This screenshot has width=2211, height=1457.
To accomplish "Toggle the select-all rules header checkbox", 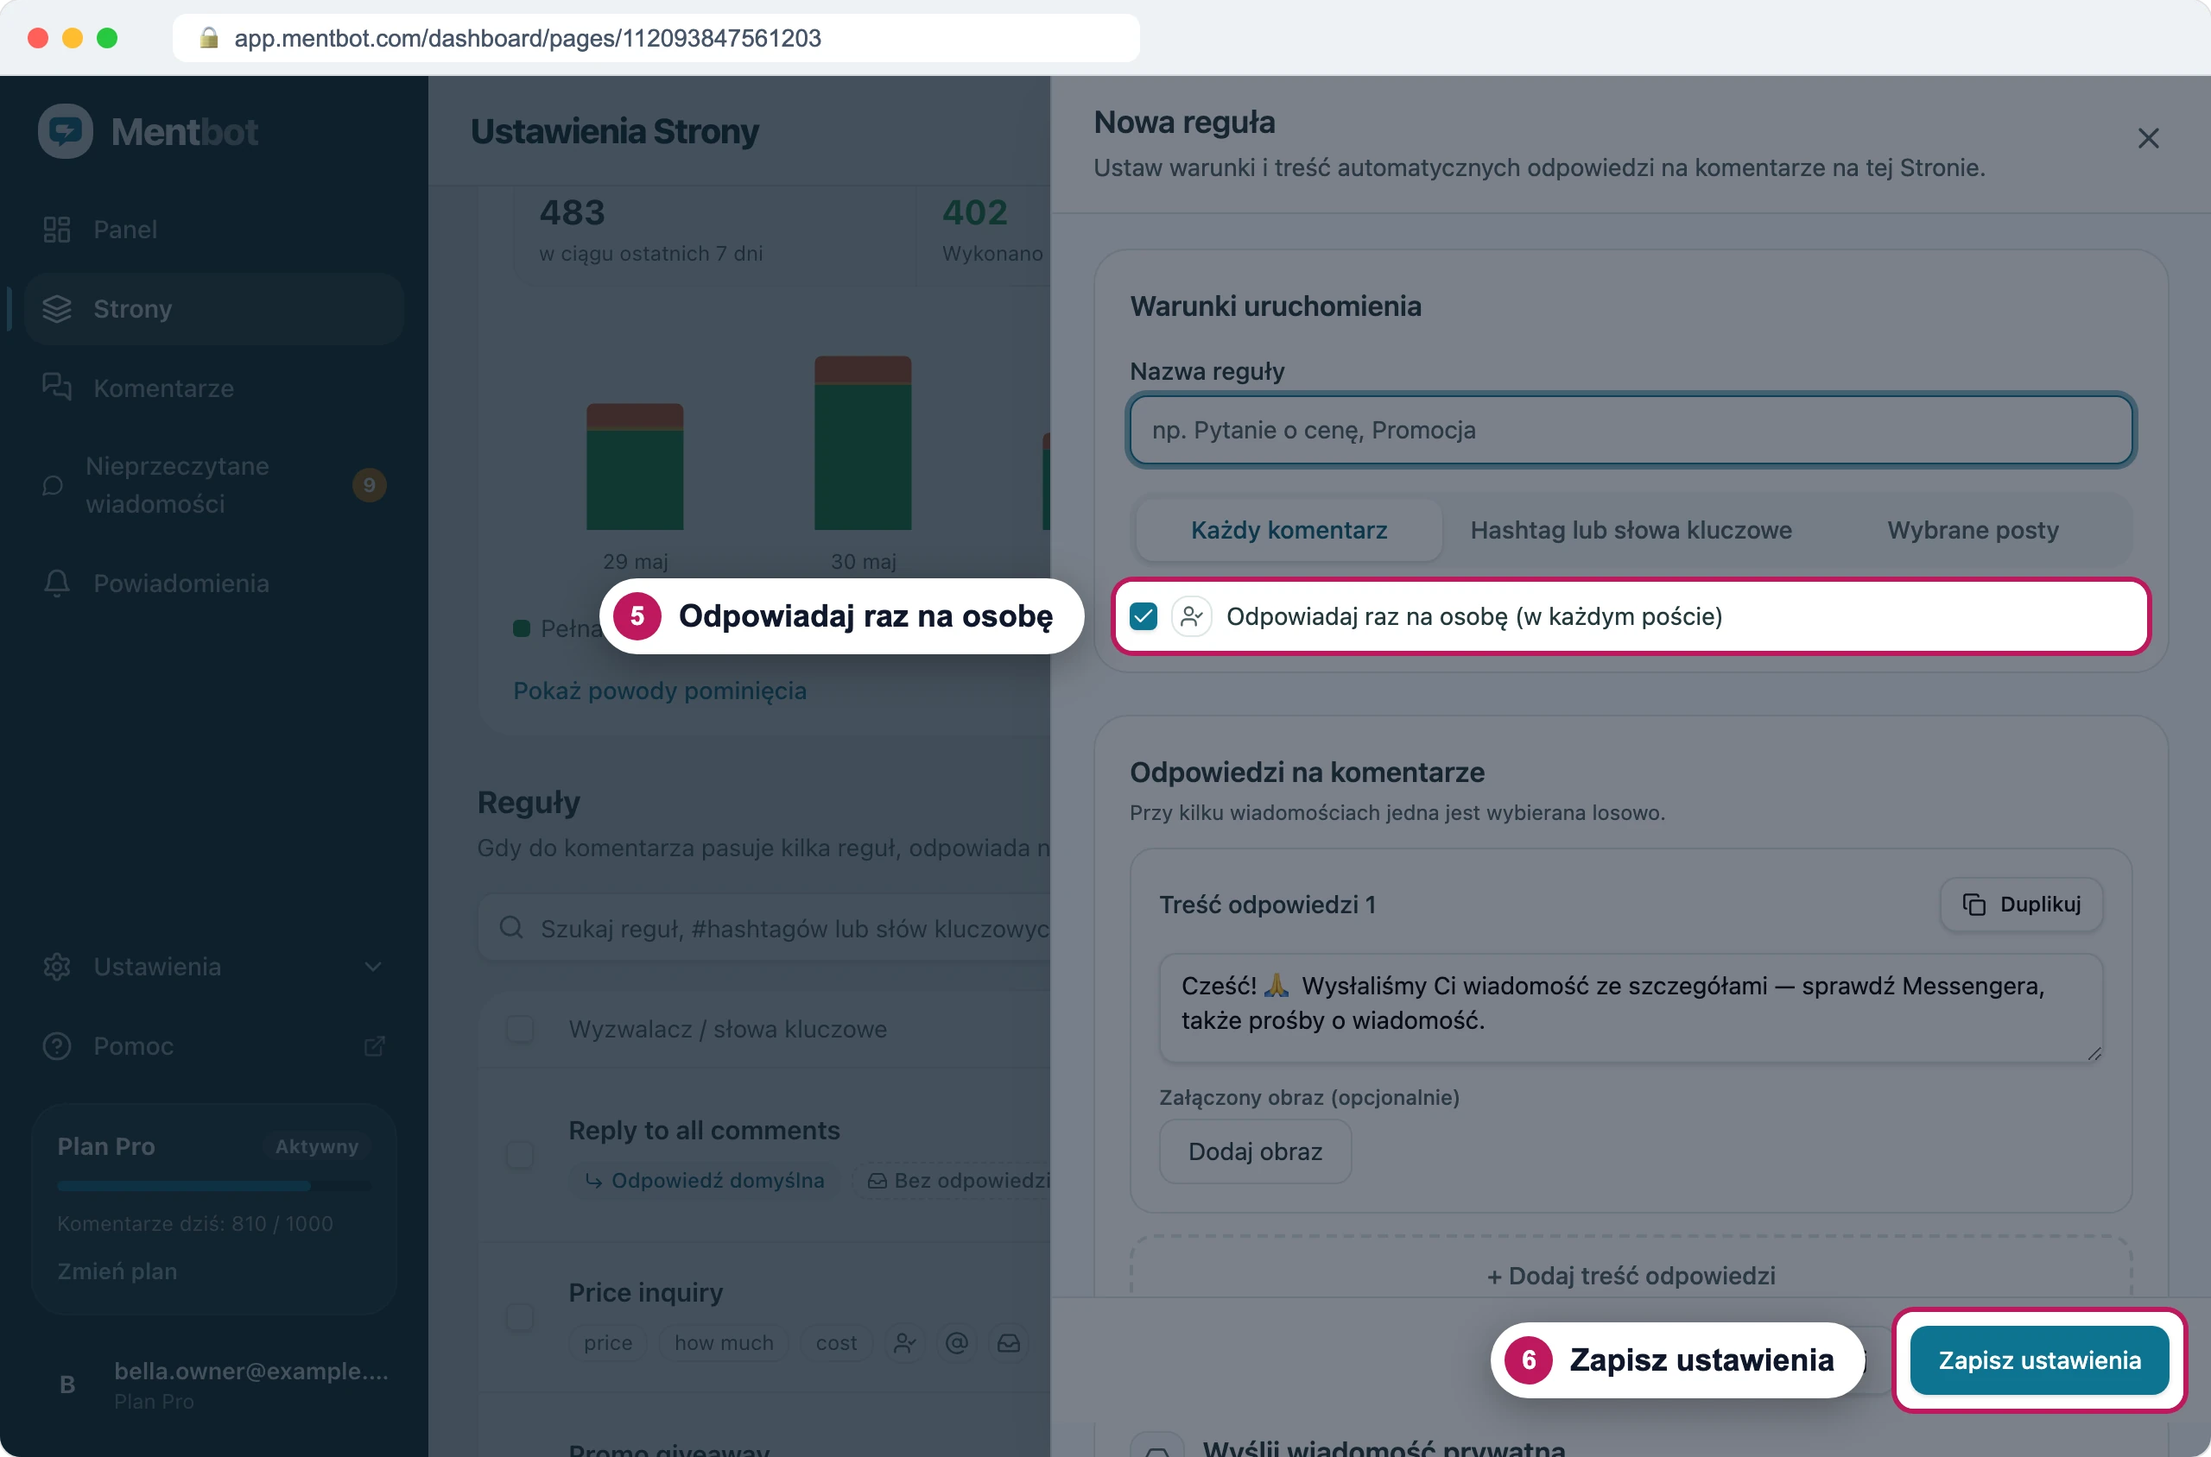I will click(520, 1029).
